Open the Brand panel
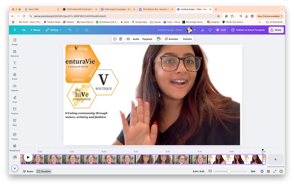Image resolution: width=294 pixels, height=186 pixels. pos(14,76)
